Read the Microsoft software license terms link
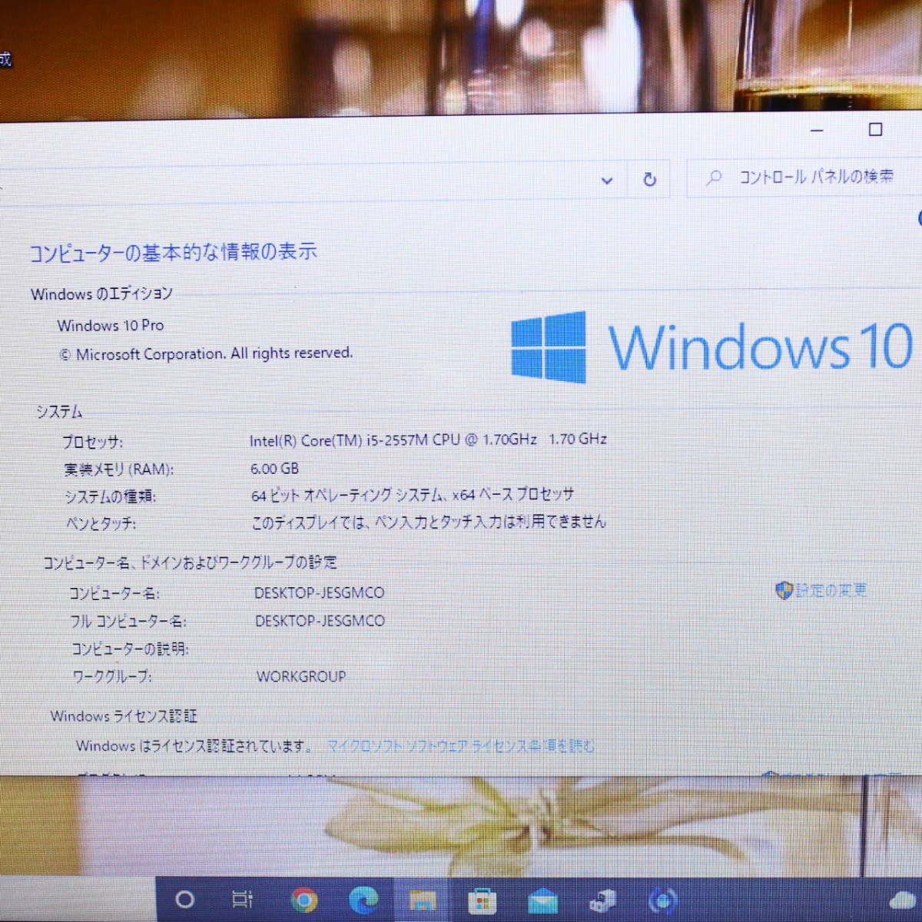The width and height of the screenshot is (922, 922). tap(461, 746)
